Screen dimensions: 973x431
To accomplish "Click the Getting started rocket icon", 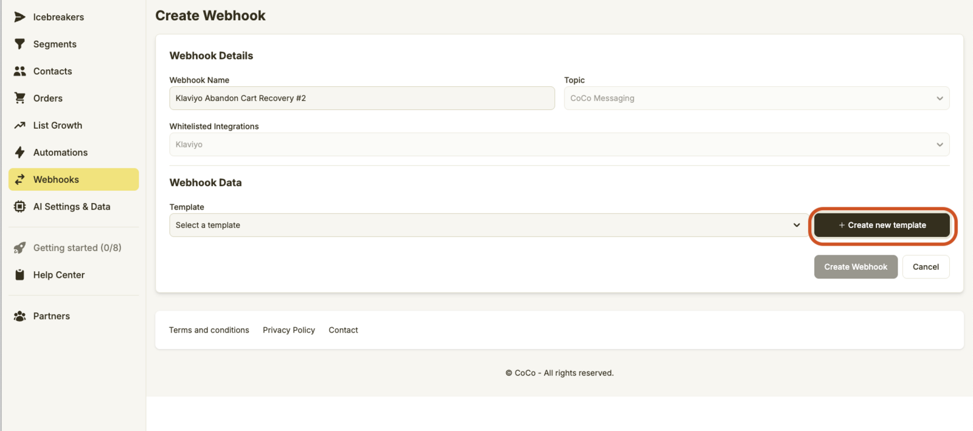I will click(x=20, y=248).
